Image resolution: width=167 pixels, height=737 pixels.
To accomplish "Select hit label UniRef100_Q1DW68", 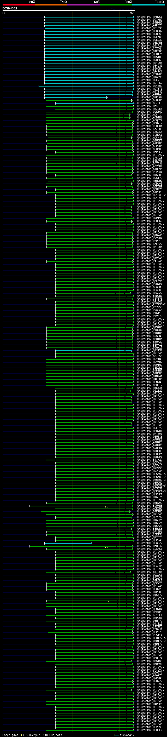I will [x=150, y=236].
